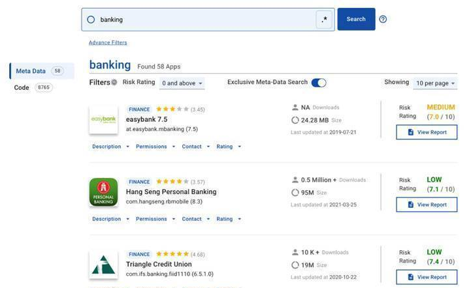Toggle Exclusive Meta-Data Search switch
The width and height of the screenshot is (469, 288).
pyautogui.click(x=319, y=83)
